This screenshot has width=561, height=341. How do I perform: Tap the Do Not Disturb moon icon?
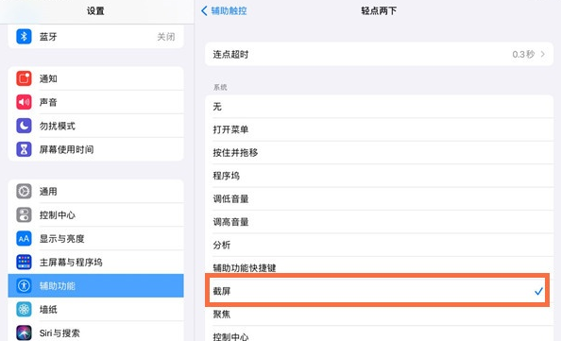pos(24,126)
